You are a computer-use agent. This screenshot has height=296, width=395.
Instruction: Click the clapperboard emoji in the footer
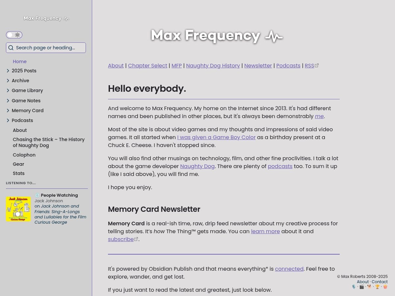(x=362, y=287)
